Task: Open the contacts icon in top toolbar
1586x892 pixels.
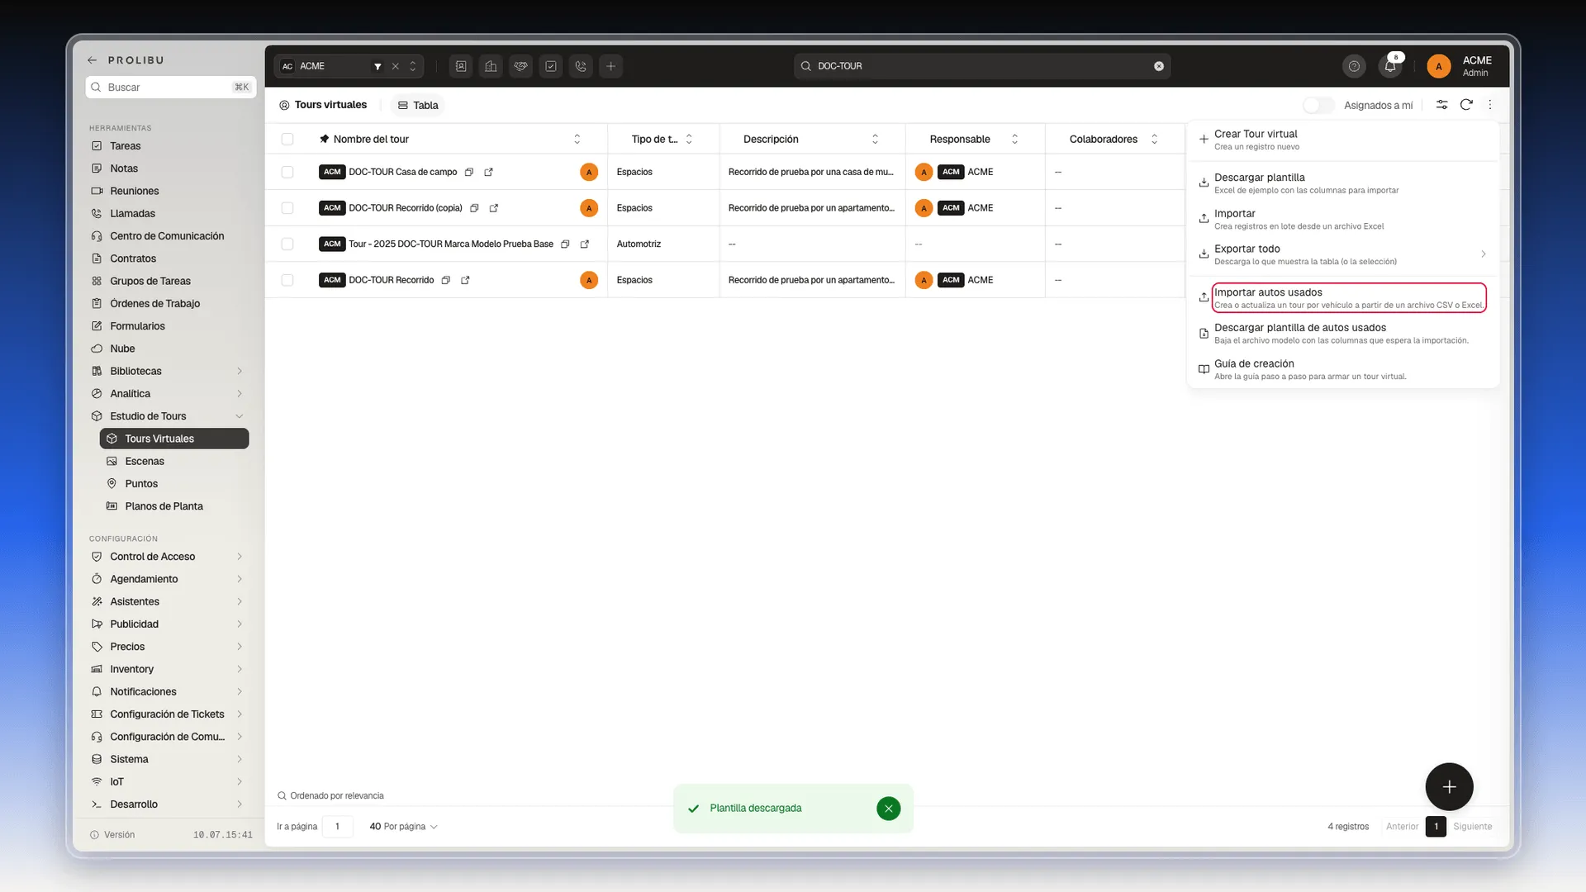Action: click(x=461, y=66)
